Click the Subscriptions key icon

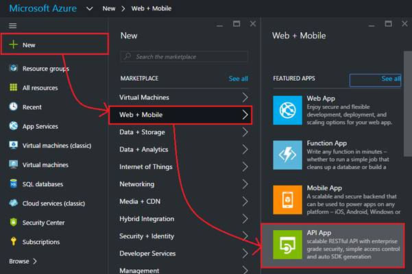pyautogui.click(x=13, y=241)
